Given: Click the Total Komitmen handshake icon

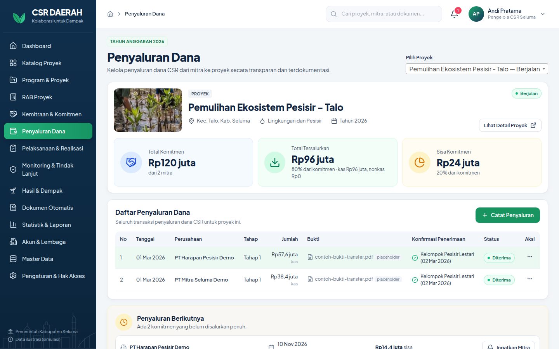Looking at the screenshot, I should (131, 162).
